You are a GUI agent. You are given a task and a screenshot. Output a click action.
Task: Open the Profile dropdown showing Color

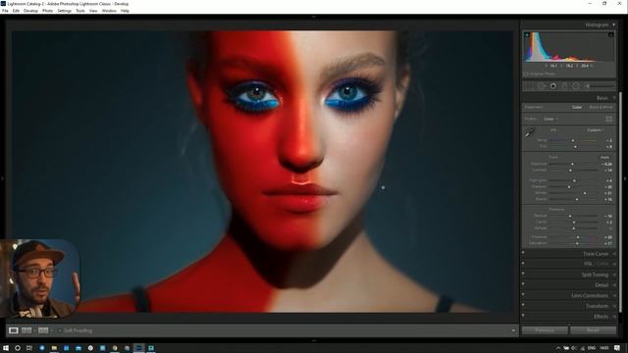pos(550,119)
